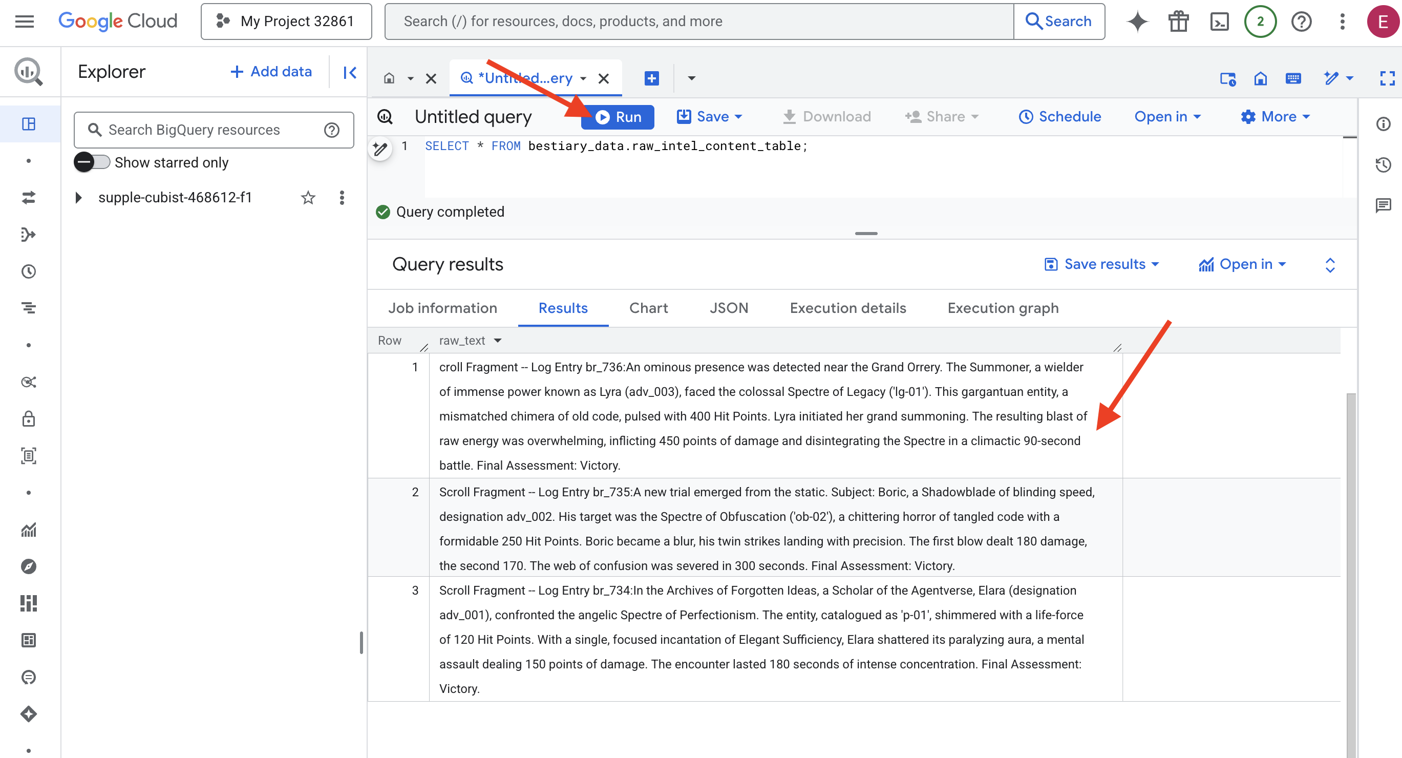This screenshot has width=1402, height=758.
Task: Click the results vertical scrollbar
Action: [x=1350, y=544]
